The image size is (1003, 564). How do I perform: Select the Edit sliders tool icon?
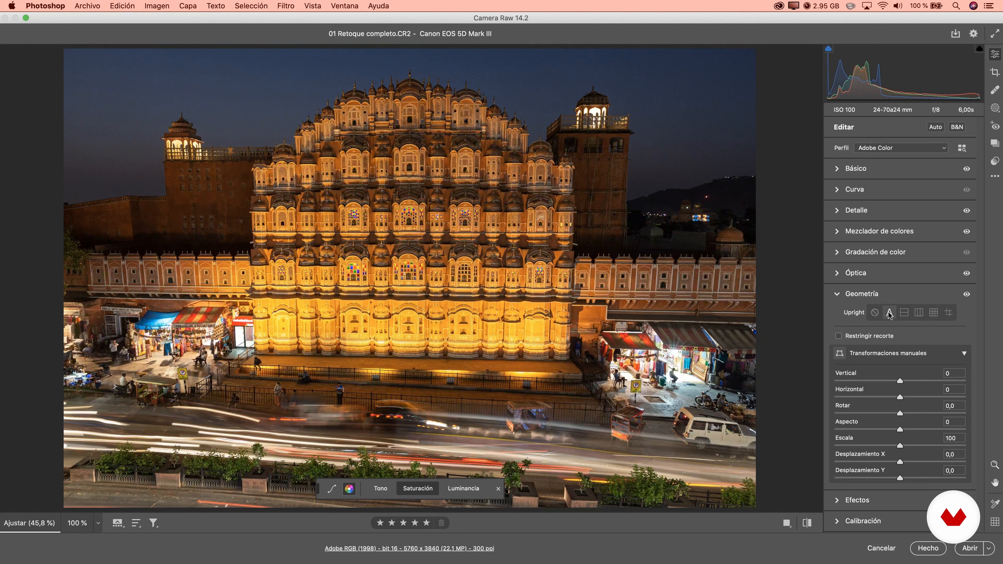(x=995, y=54)
